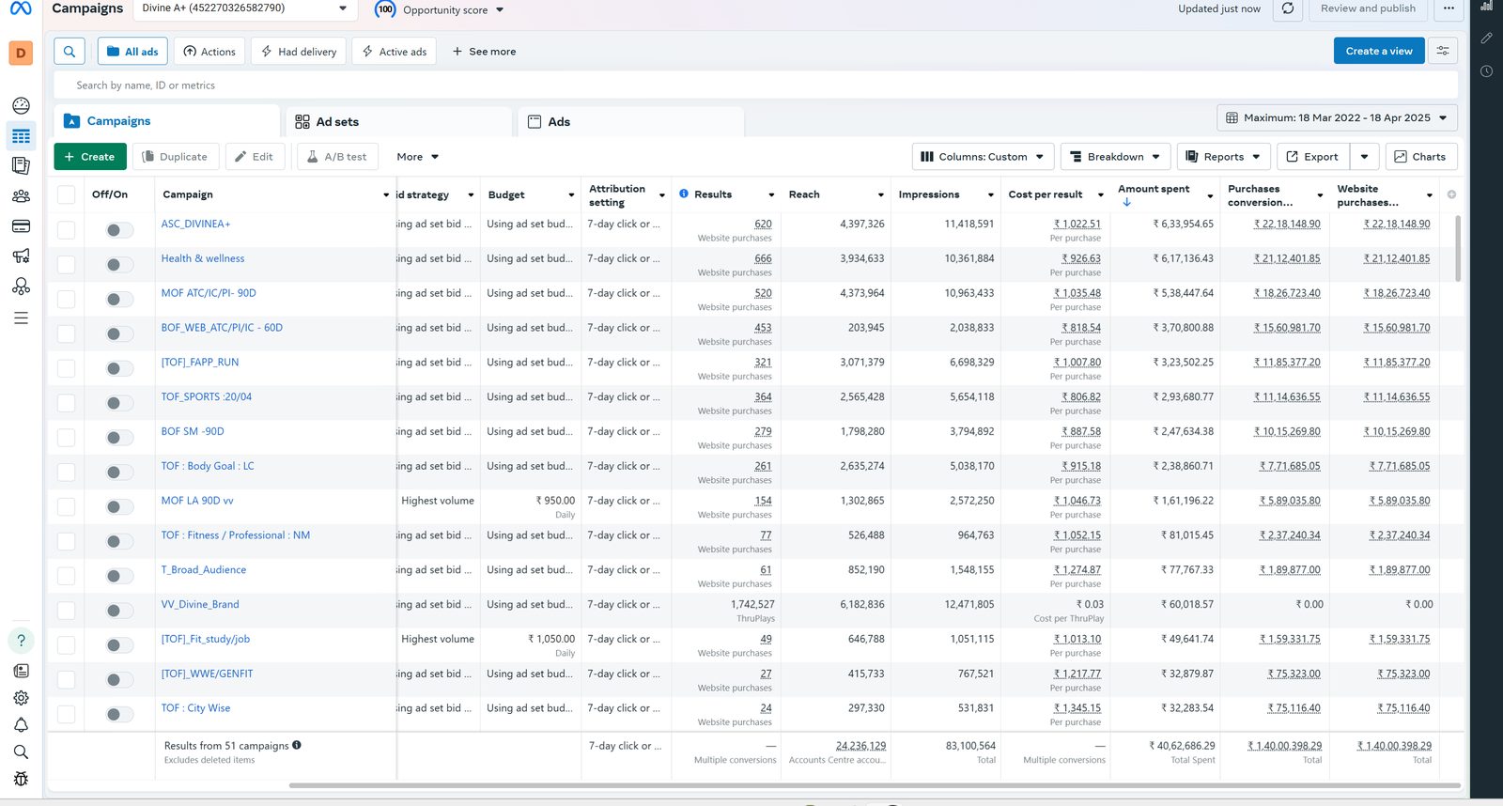Open Notifications bell icon

pyautogui.click(x=21, y=725)
